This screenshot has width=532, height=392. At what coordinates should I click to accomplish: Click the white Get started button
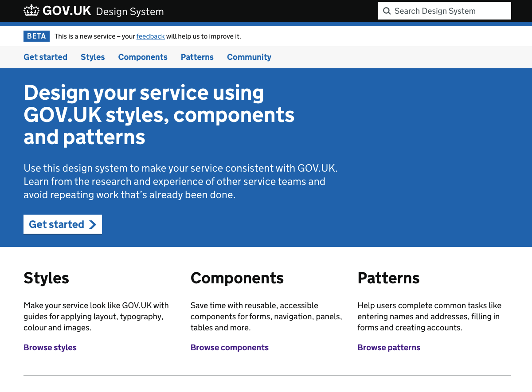[63, 224]
